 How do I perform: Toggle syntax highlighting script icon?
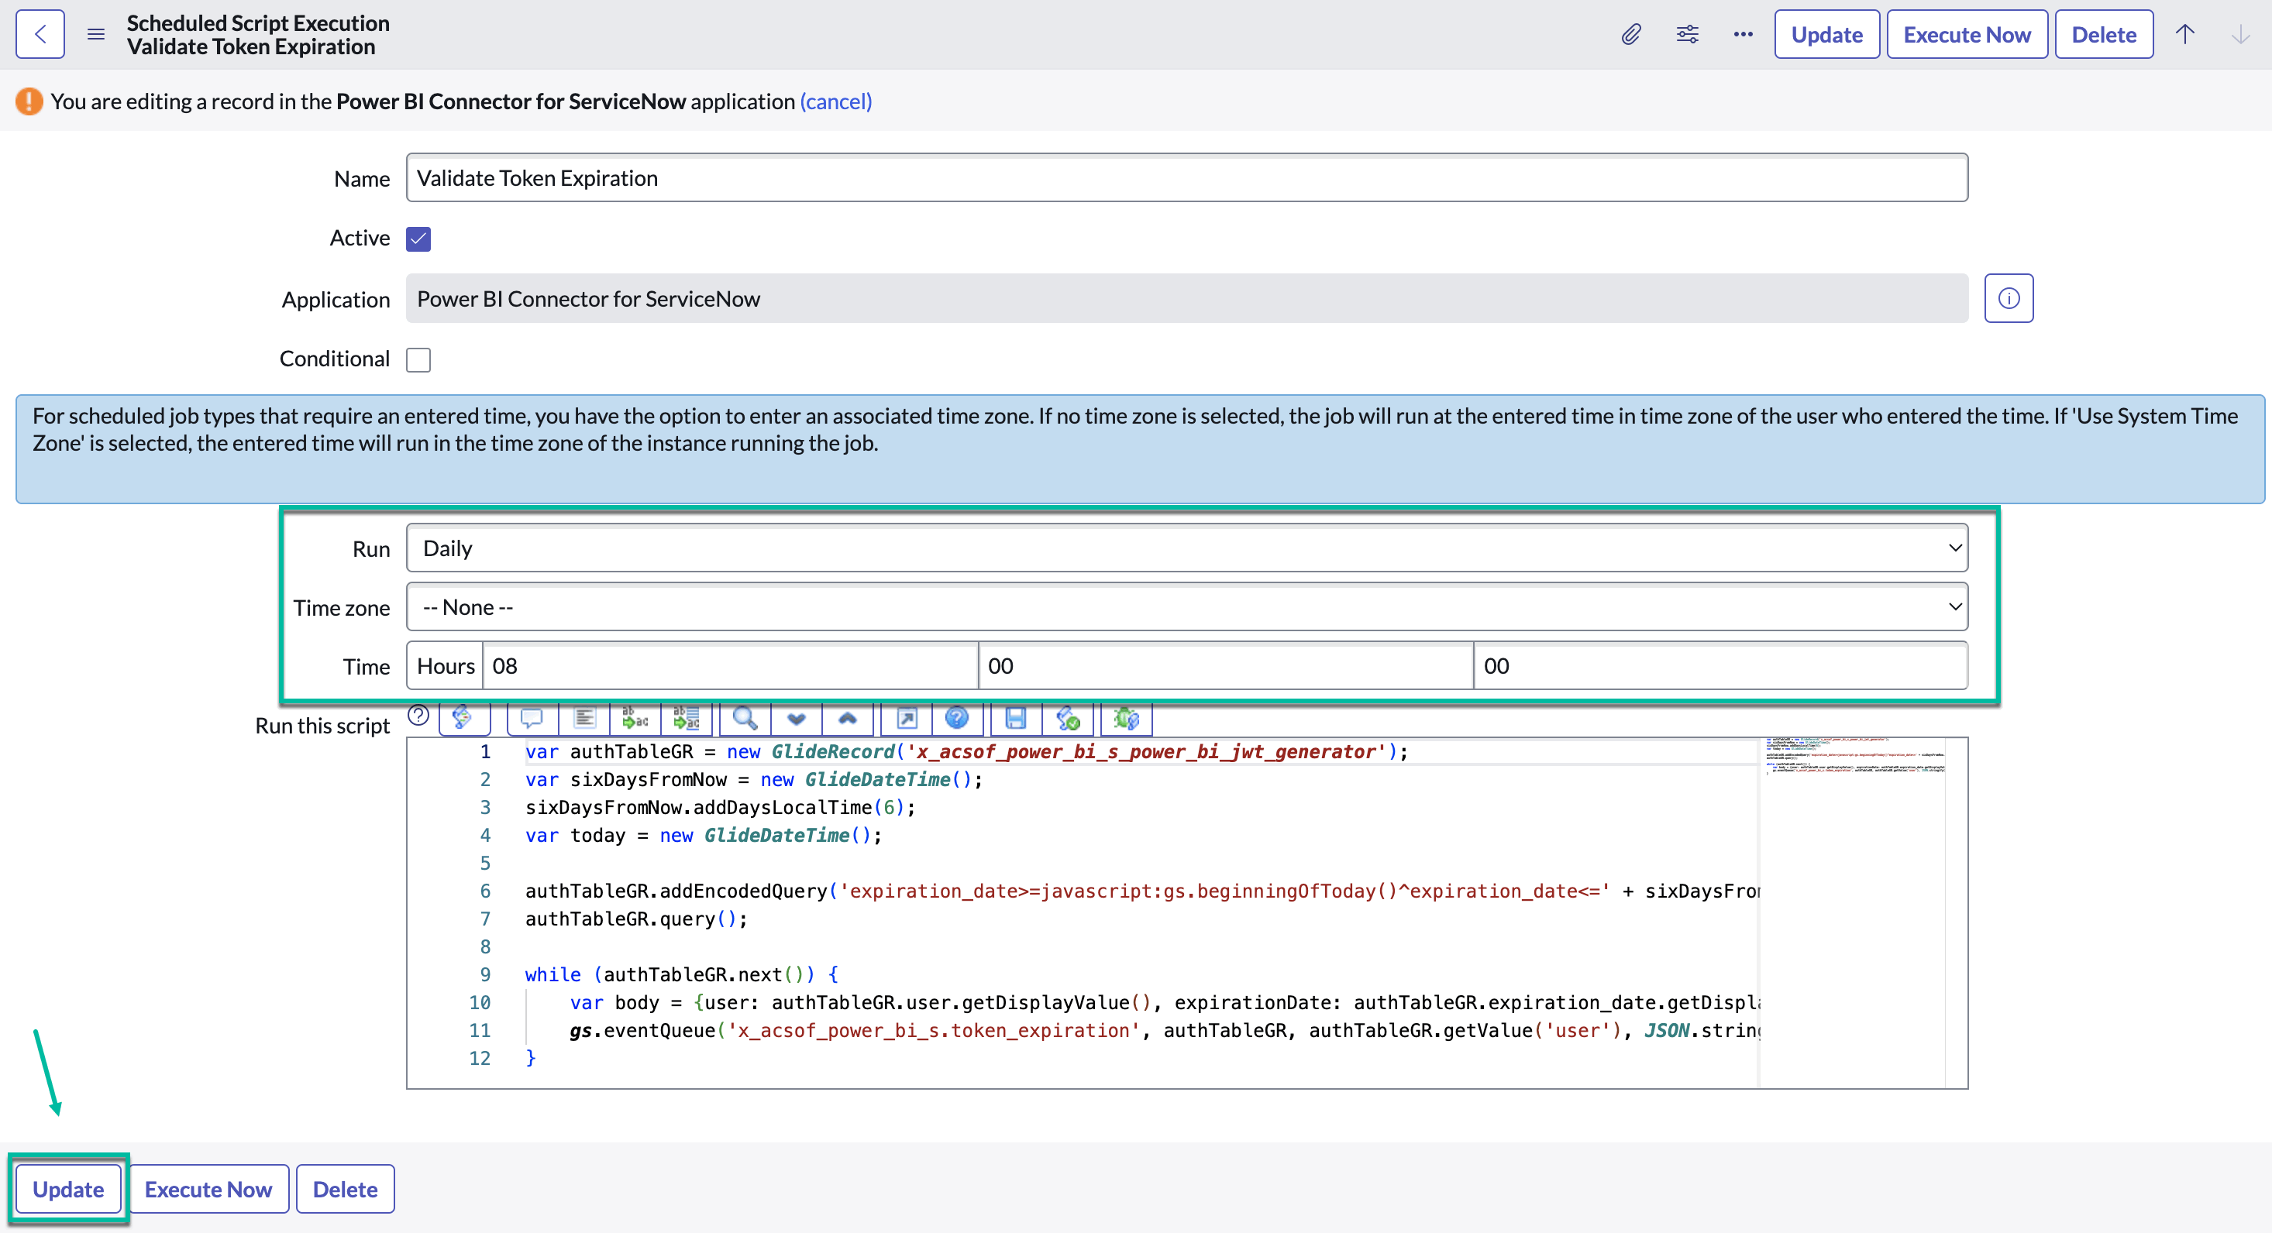pyautogui.click(x=462, y=718)
